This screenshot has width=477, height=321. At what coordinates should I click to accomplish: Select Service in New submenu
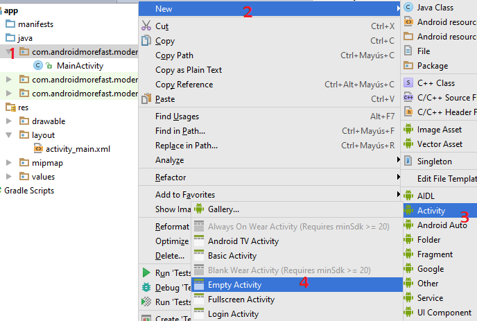point(440,298)
